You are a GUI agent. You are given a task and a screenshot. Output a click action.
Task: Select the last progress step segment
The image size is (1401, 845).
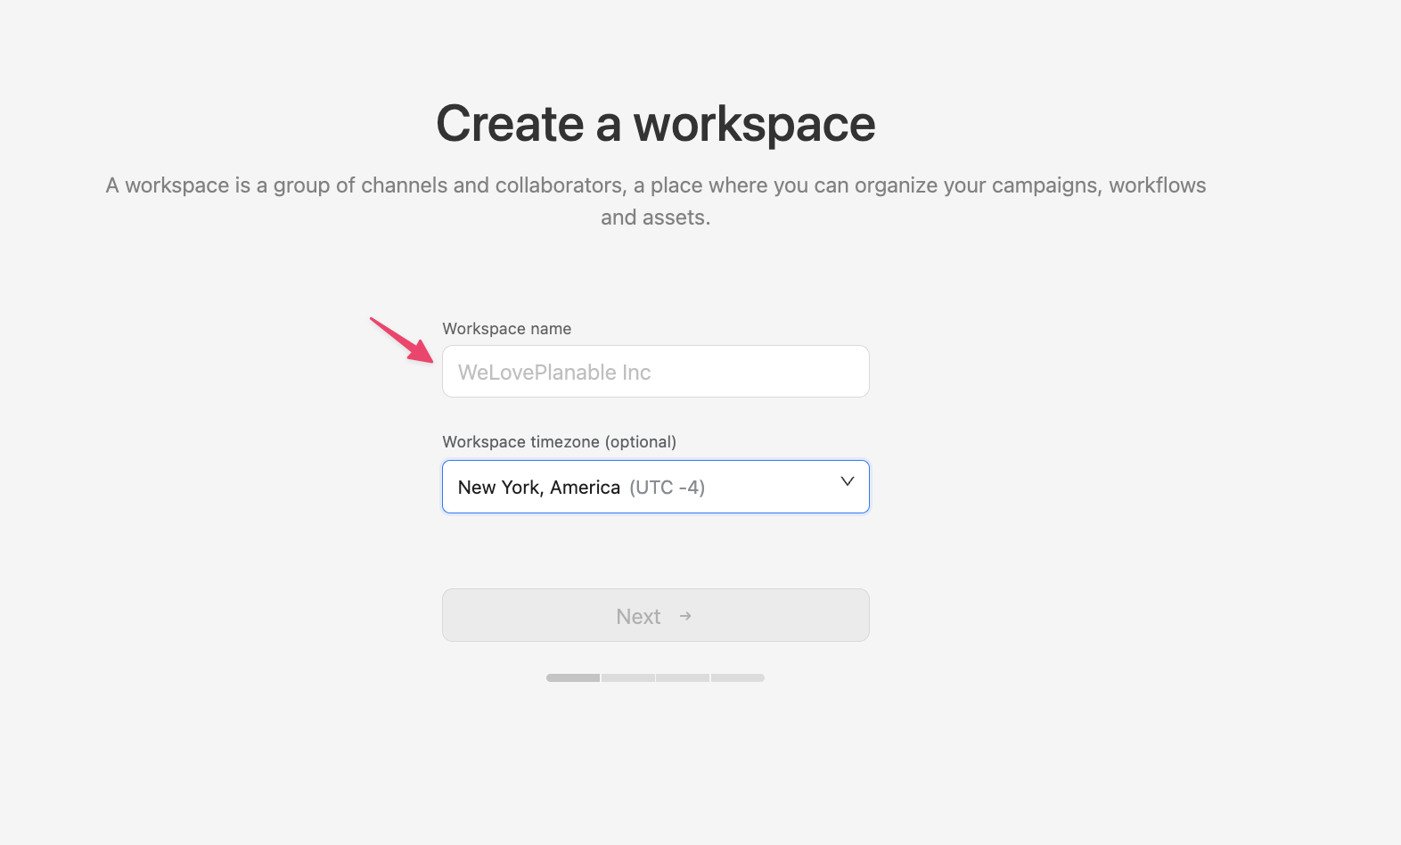(x=738, y=678)
